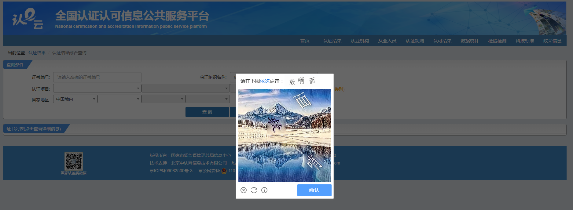The height and width of the screenshot is (210, 573).
Task: Click the 技术支持 footer text
Action: pyautogui.click(x=188, y=163)
